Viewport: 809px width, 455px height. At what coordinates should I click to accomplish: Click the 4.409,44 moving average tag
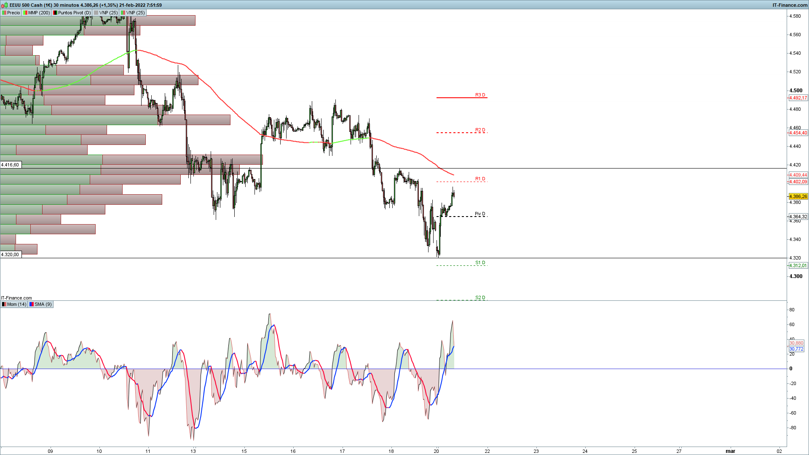click(798, 175)
